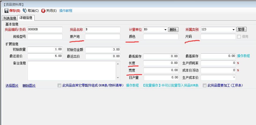Screen dimensions: 256x125
Task: Click the 货品名称 input field
Action: tap(103, 30)
